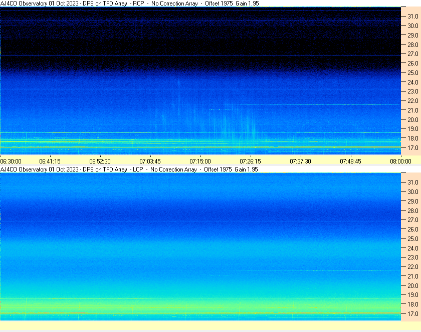Screen dimensions: 421x332
Task: Click the RCP spectrogram title text
Action: [130, 3]
